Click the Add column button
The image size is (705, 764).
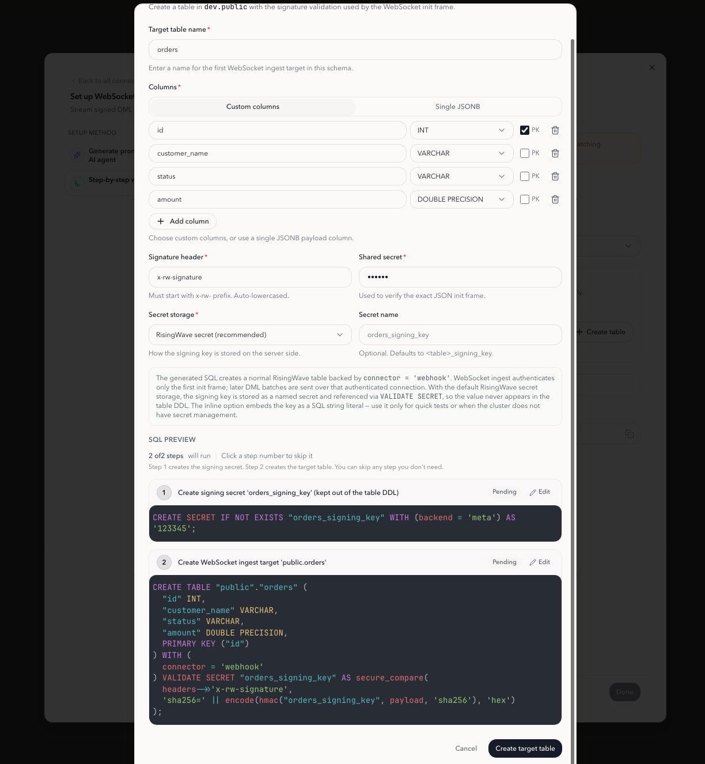point(183,221)
